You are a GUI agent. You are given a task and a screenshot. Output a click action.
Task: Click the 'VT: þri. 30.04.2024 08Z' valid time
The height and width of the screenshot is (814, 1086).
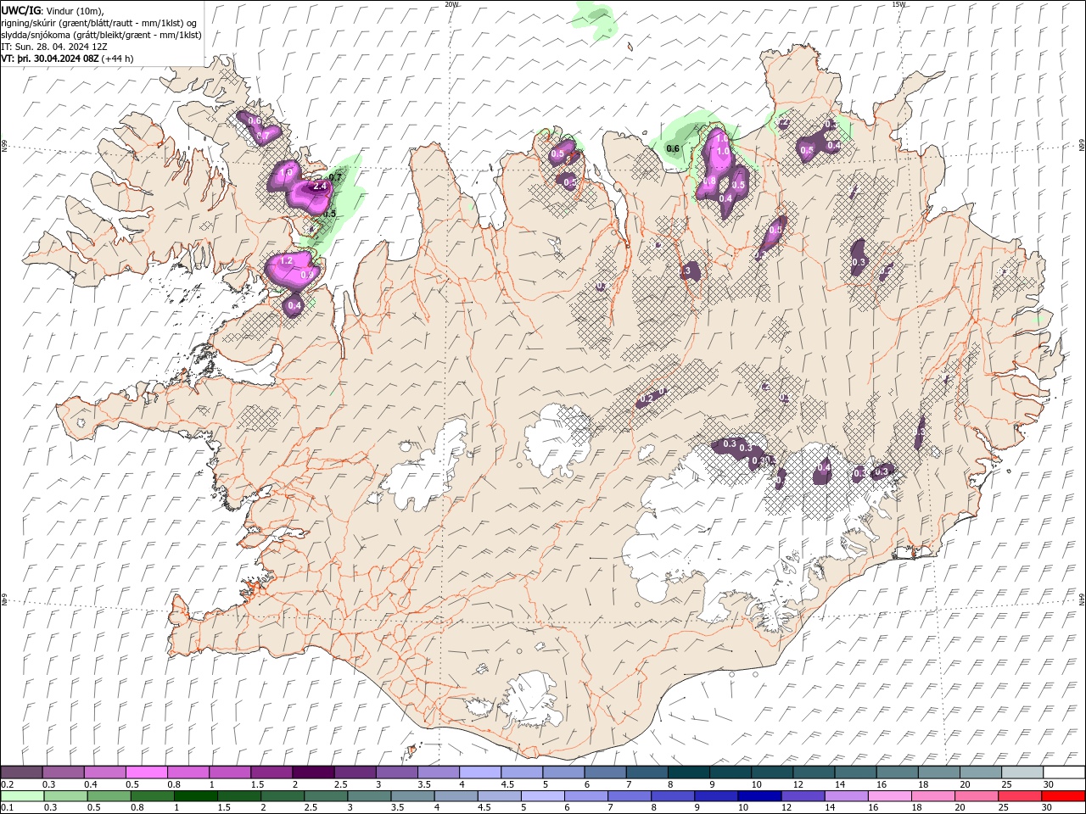coord(50,59)
